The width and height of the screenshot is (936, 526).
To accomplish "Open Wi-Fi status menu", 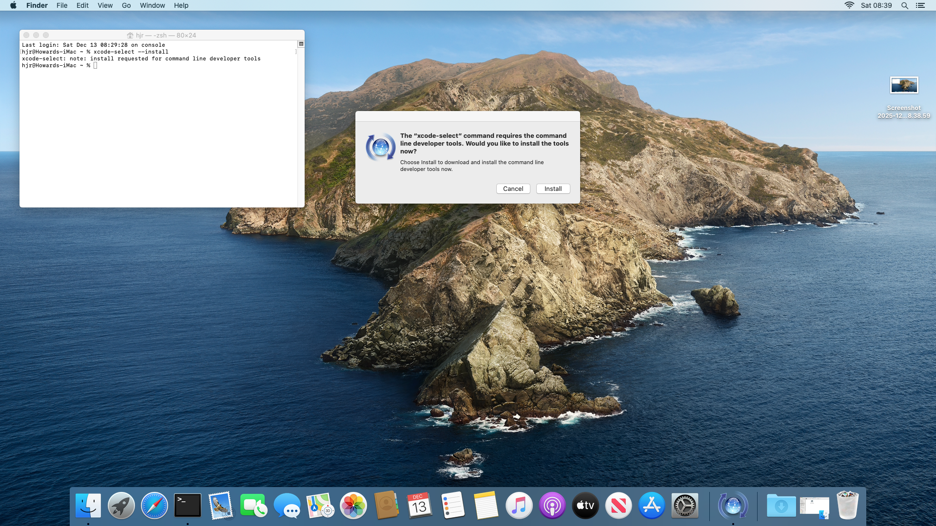I will click(x=849, y=5).
